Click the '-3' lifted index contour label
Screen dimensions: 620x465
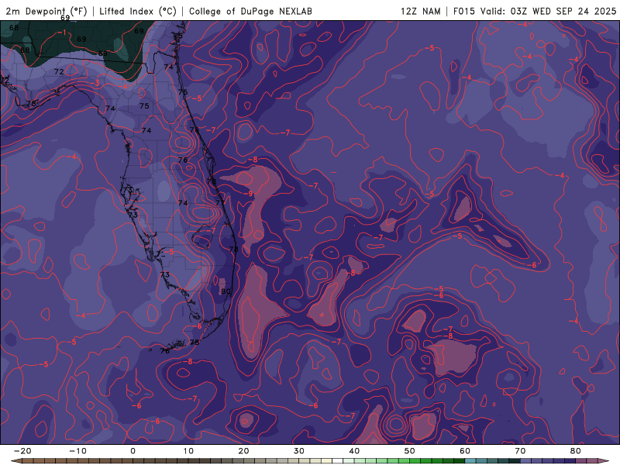point(95,84)
